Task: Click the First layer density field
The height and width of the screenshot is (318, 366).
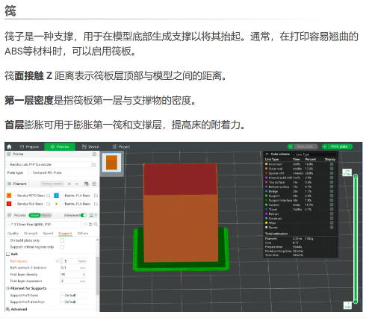Action: 74,275
